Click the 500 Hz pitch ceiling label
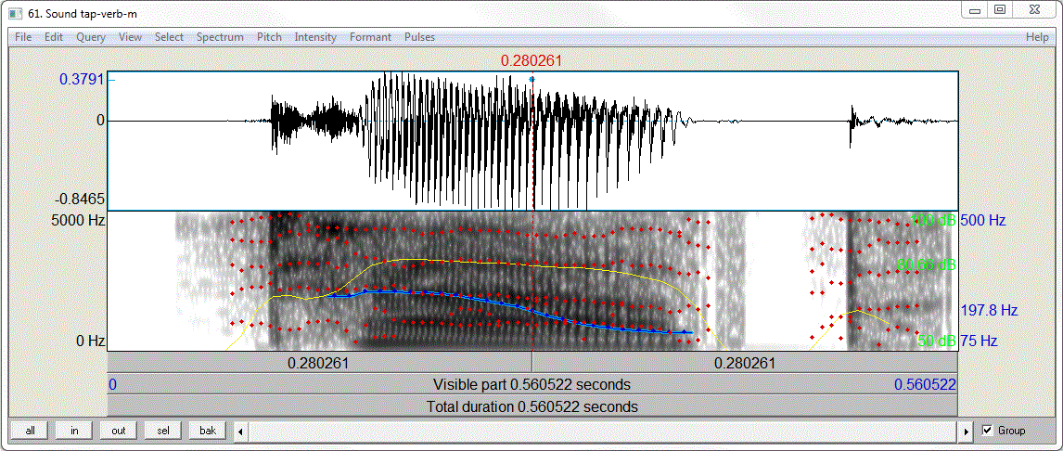This screenshot has width=1063, height=451. point(983,221)
